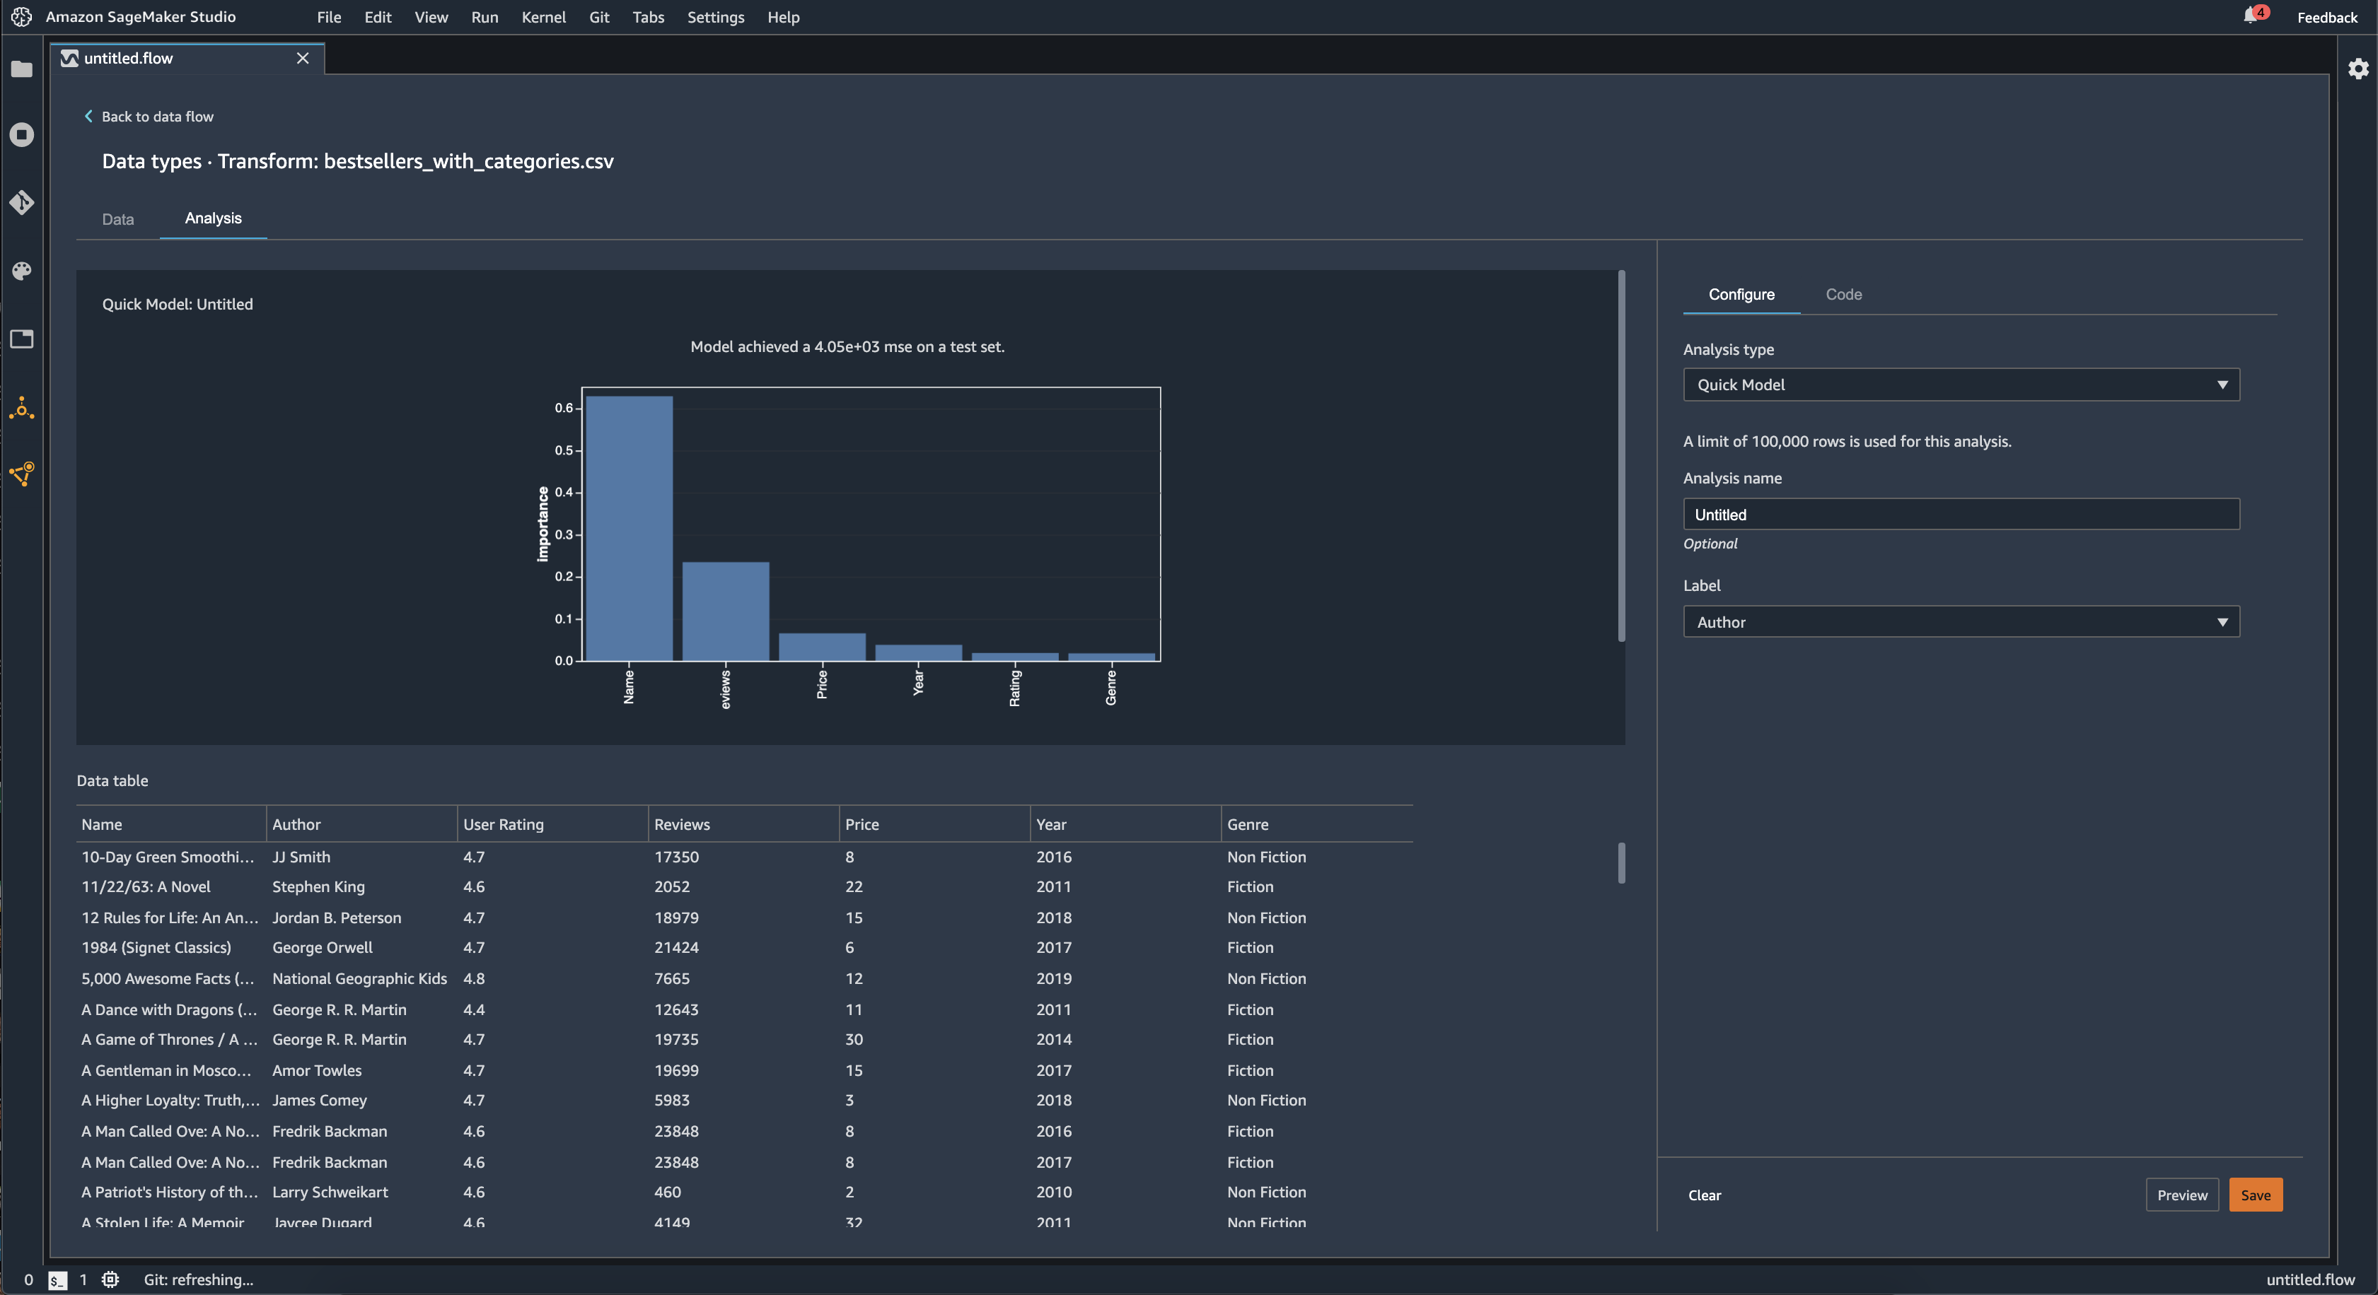Click the Save button

click(2255, 1195)
